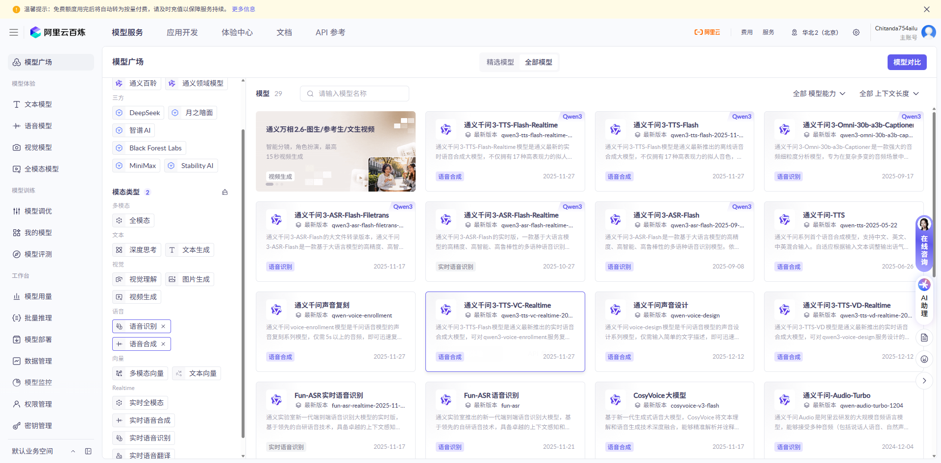Expand the 默认业务空间 workspace selector

point(43,451)
